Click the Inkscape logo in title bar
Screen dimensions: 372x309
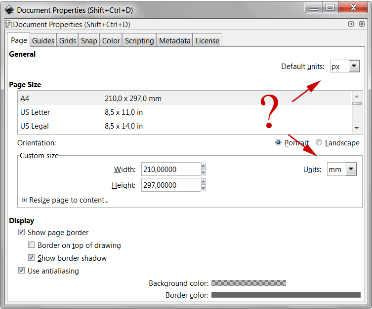point(9,9)
